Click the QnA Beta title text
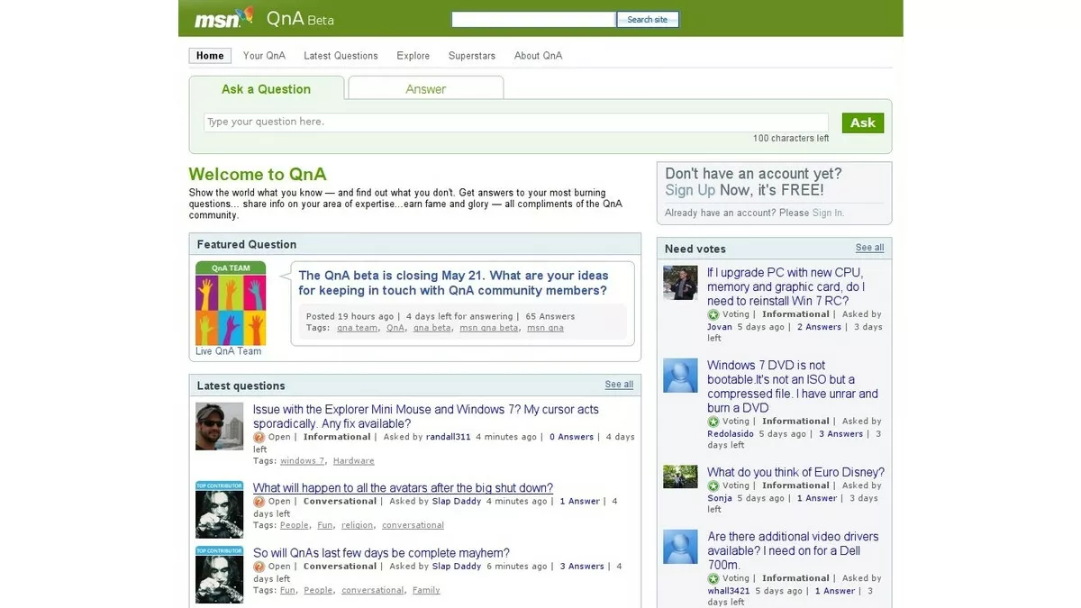This screenshot has width=1081, height=608. point(300,19)
